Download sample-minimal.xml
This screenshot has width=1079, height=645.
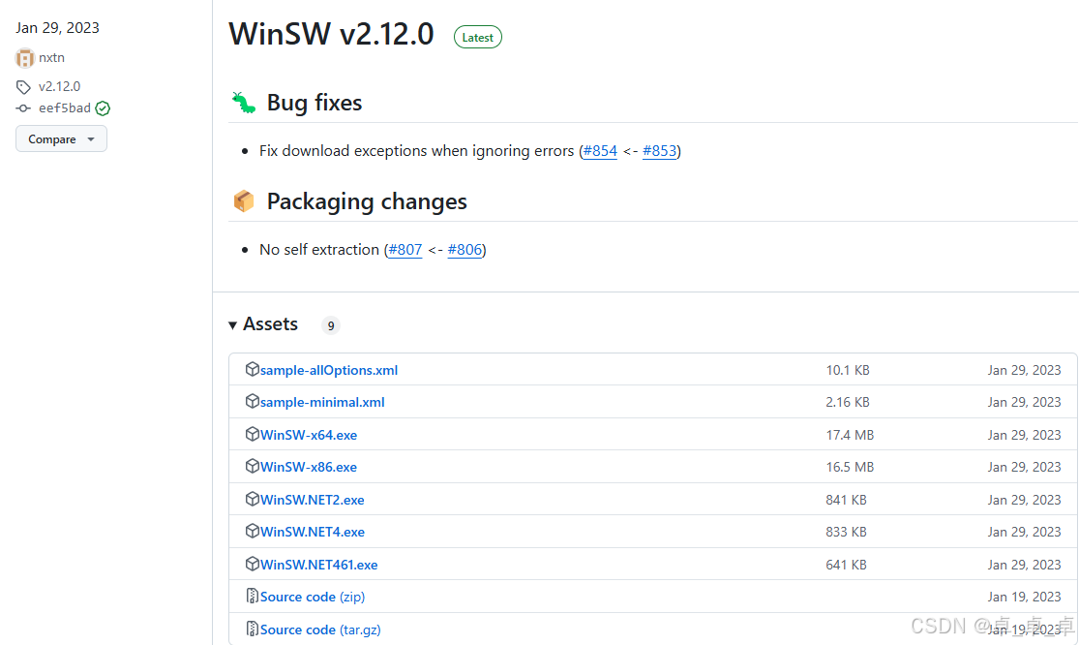coord(322,402)
